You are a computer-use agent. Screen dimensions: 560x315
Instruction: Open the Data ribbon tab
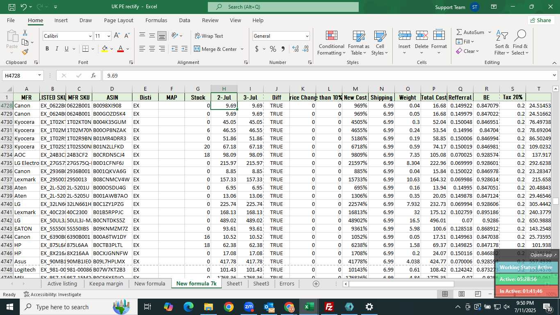coord(184,20)
